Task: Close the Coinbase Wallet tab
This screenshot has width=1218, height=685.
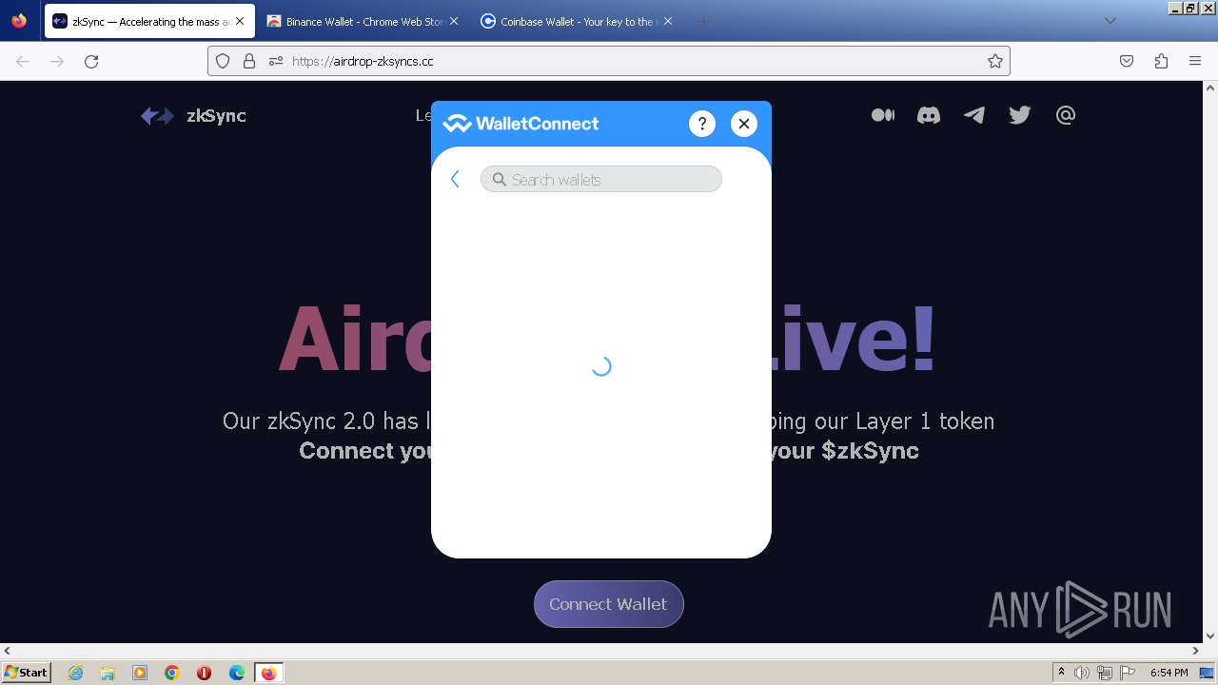Action: pyautogui.click(x=667, y=21)
